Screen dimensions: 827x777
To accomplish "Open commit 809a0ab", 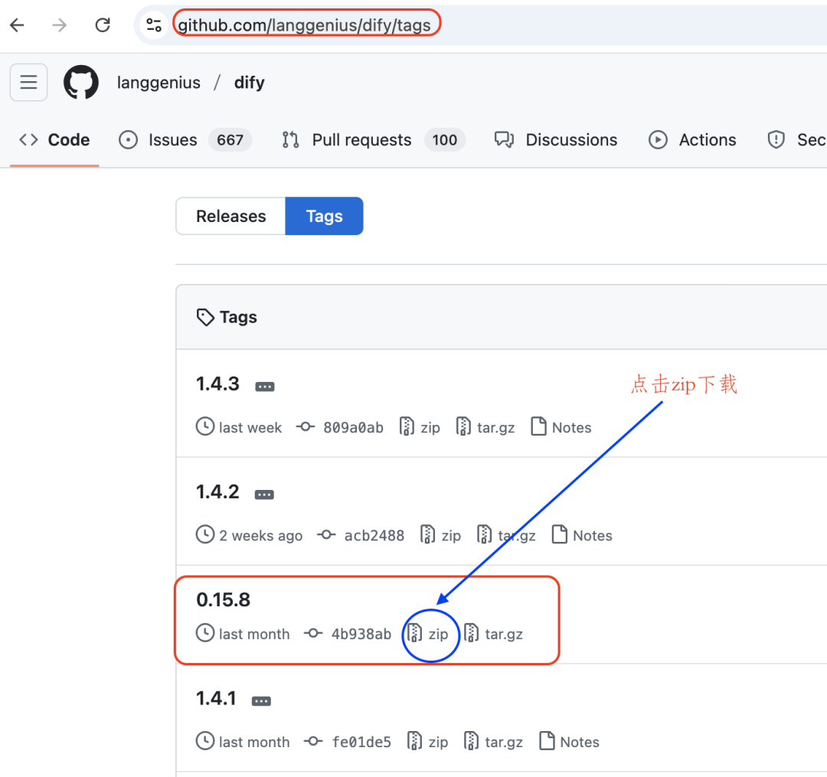I will (x=353, y=427).
